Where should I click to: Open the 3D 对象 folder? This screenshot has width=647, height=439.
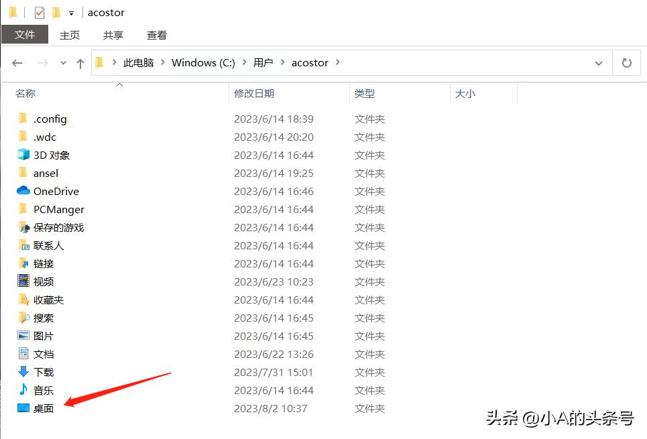[49, 155]
